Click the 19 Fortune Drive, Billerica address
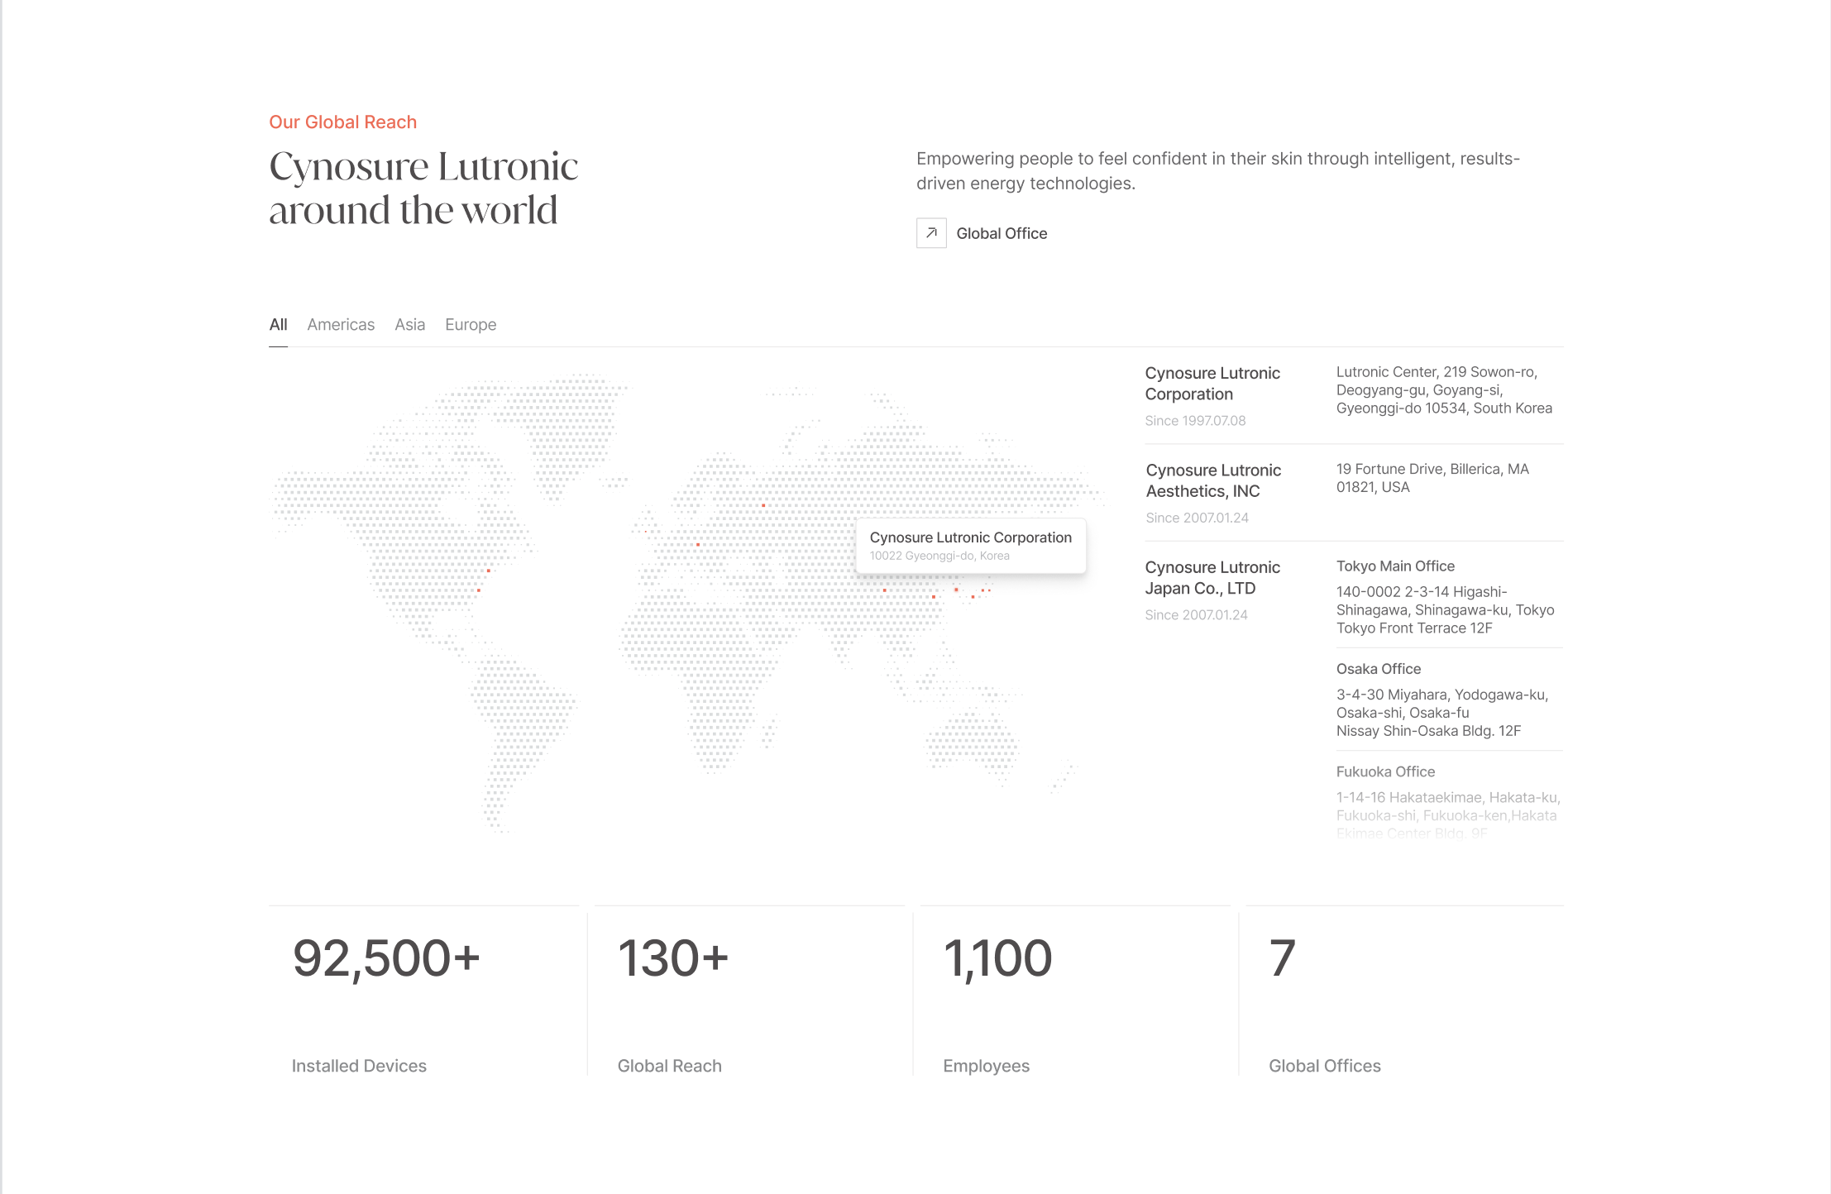 pos(1432,478)
